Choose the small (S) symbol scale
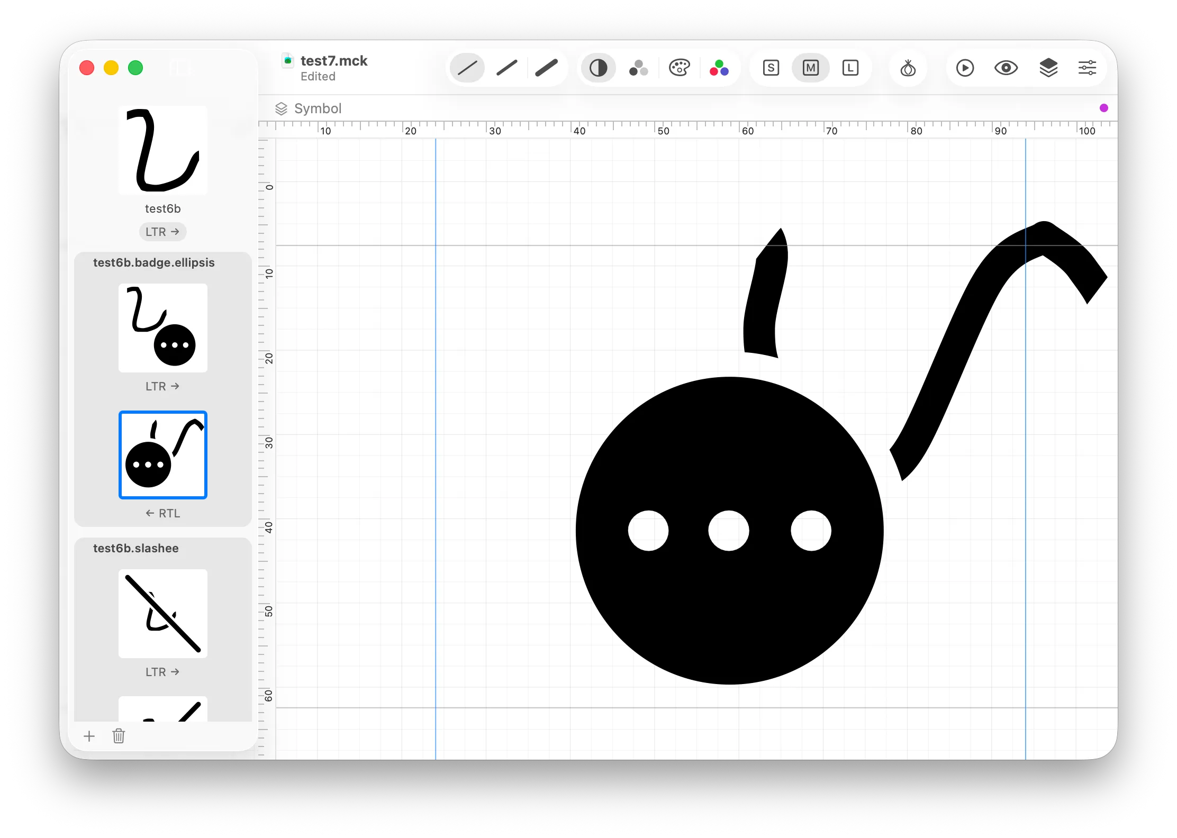1177x838 pixels. pyautogui.click(x=771, y=68)
